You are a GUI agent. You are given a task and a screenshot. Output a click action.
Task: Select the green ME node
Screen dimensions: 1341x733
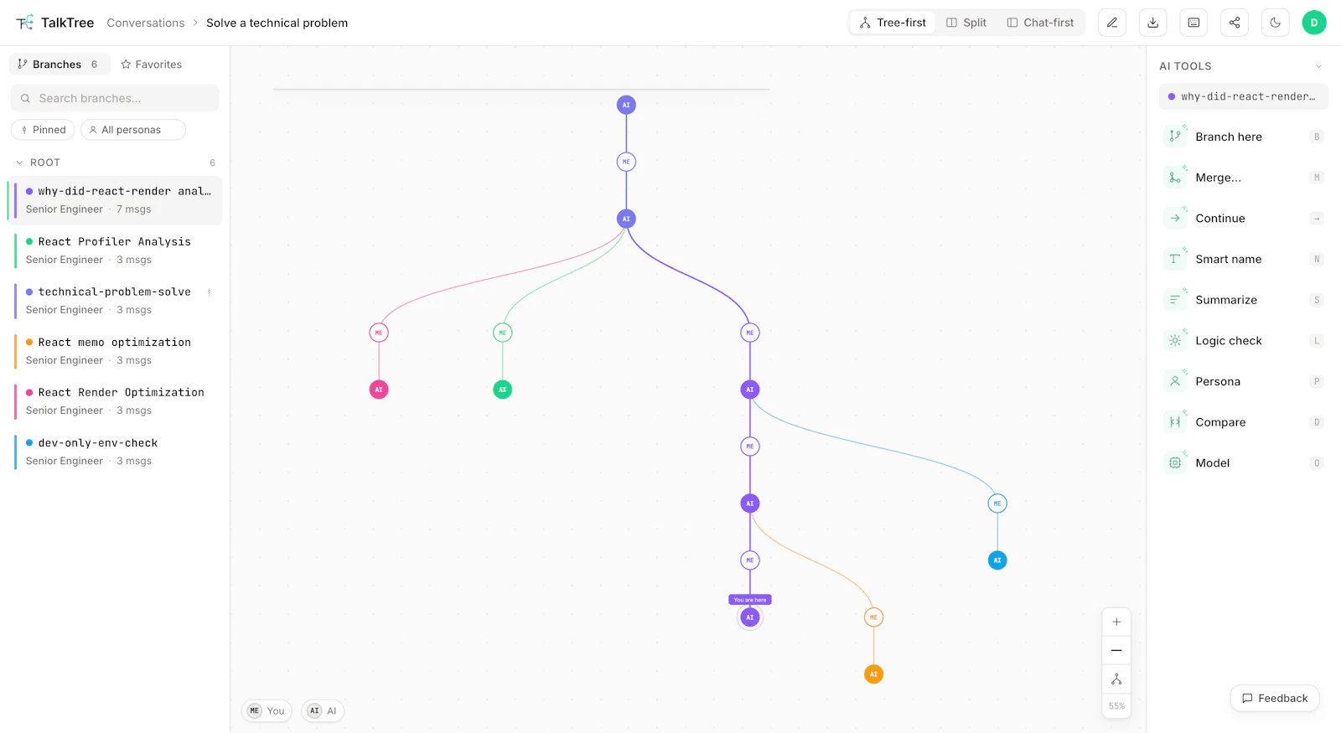(x=503, y=333)
